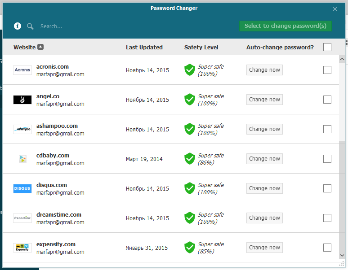Click the Acronis site logo
The width and height of the screenshot is (348, 270).
(22, 70)
